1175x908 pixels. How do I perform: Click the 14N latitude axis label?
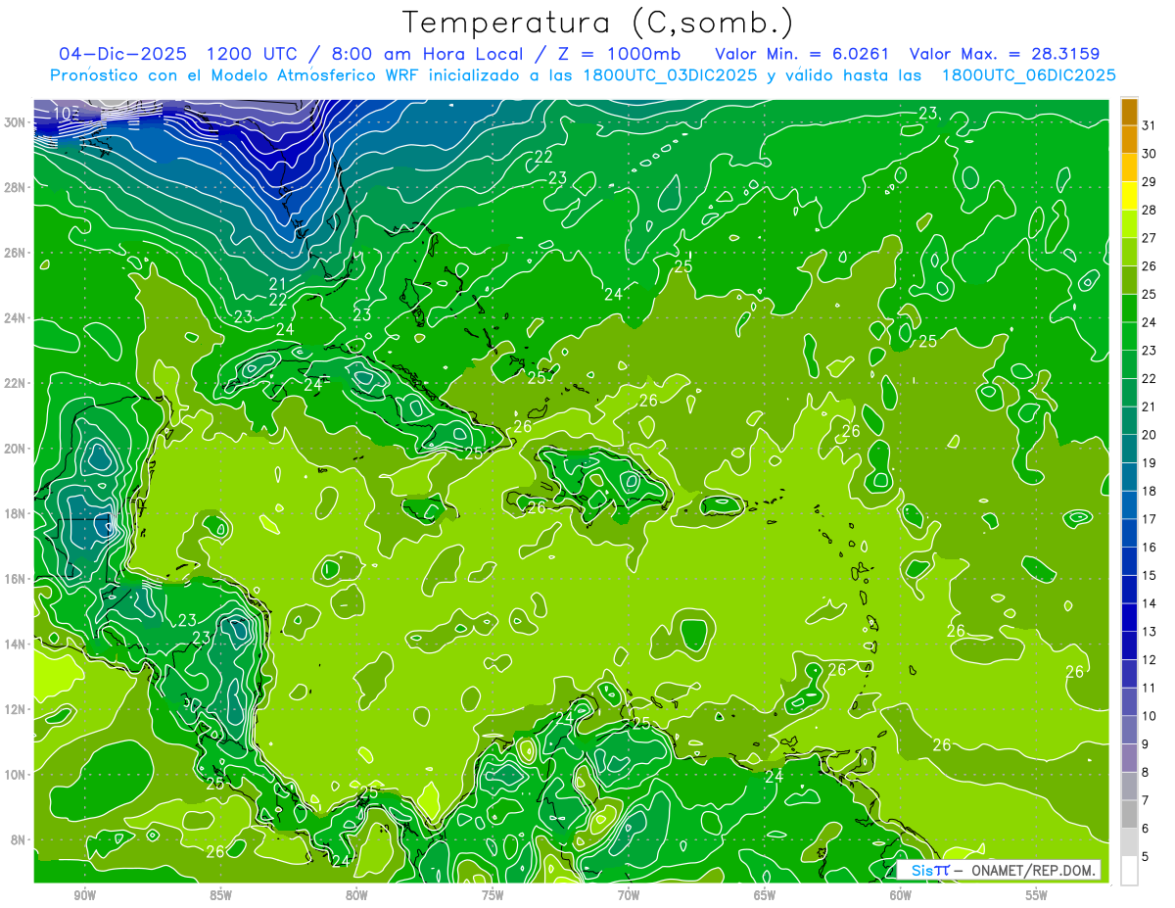pyautogui.click(x=17, y=645)
